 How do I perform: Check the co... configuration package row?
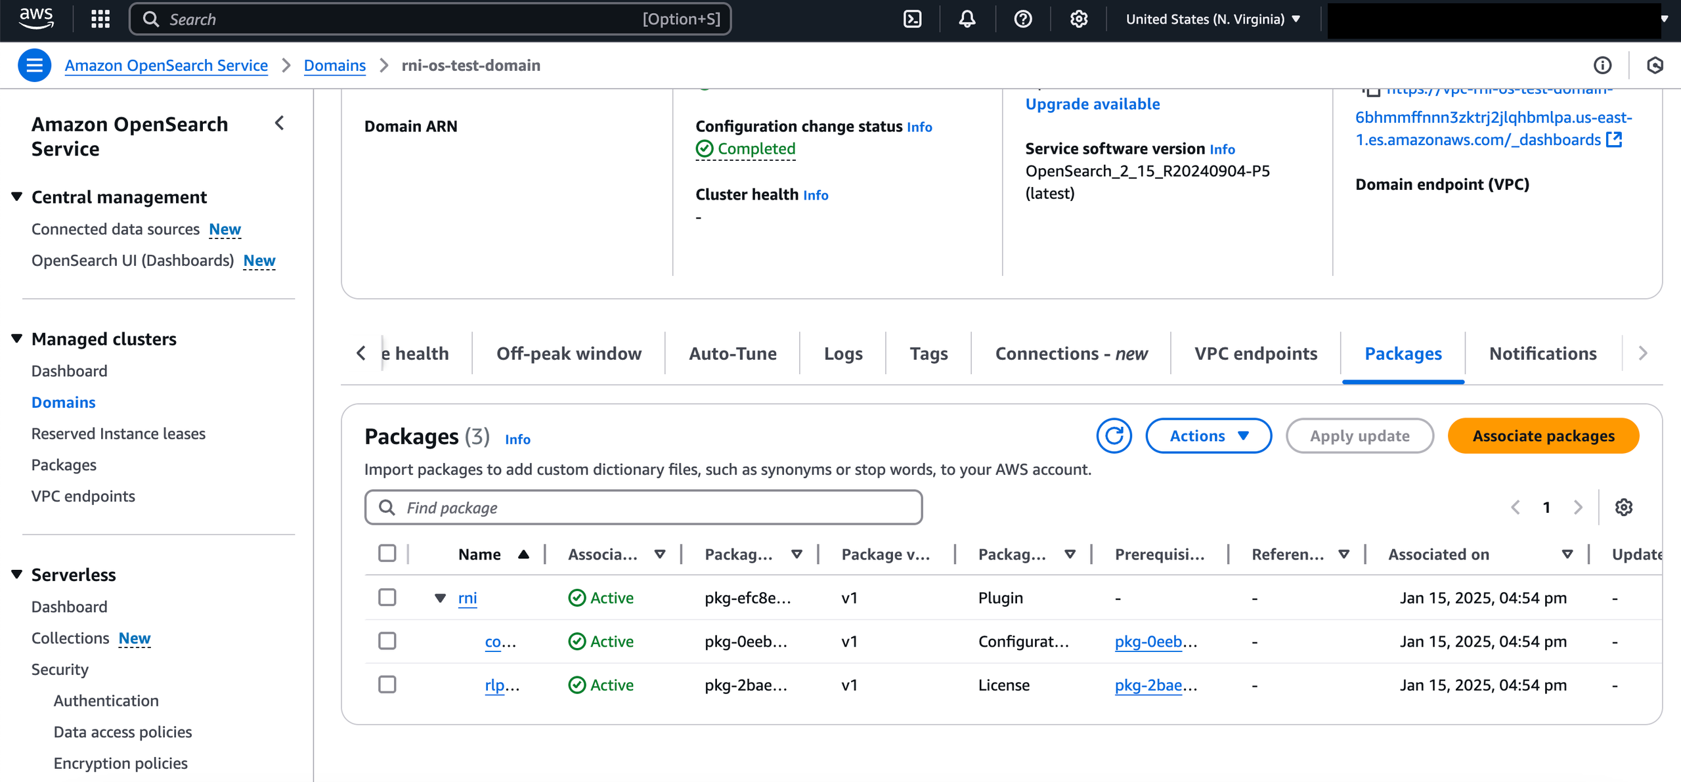[387, 641]
